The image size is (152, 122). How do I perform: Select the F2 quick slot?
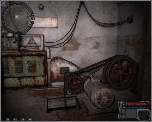15,119
